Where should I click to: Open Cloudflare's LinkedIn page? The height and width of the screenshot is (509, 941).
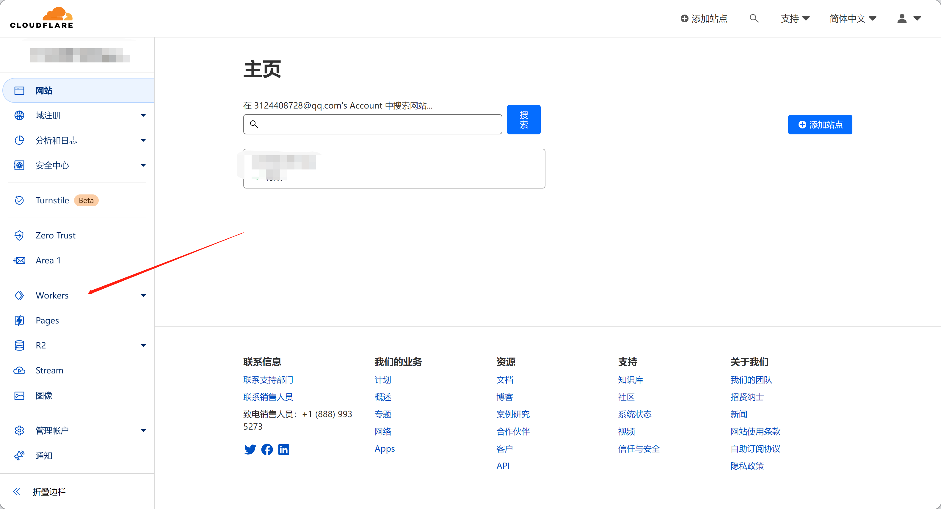pos(284,449)
